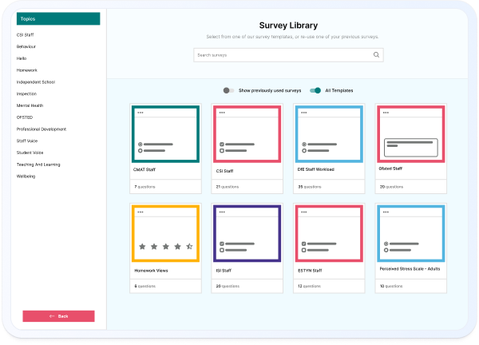Open the Mental Health topic
This screenshot has height=345, width=479.
(x=30, y=105)
